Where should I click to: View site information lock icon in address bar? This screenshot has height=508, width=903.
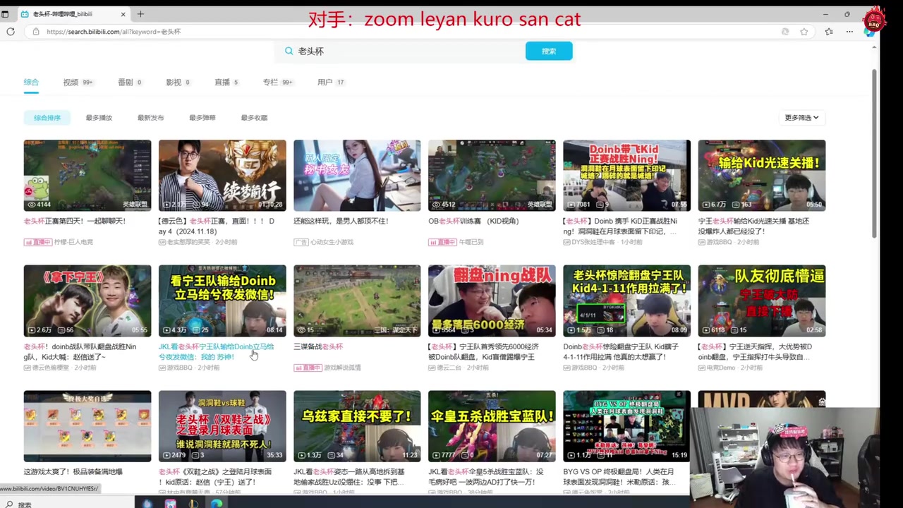point(36,32)
